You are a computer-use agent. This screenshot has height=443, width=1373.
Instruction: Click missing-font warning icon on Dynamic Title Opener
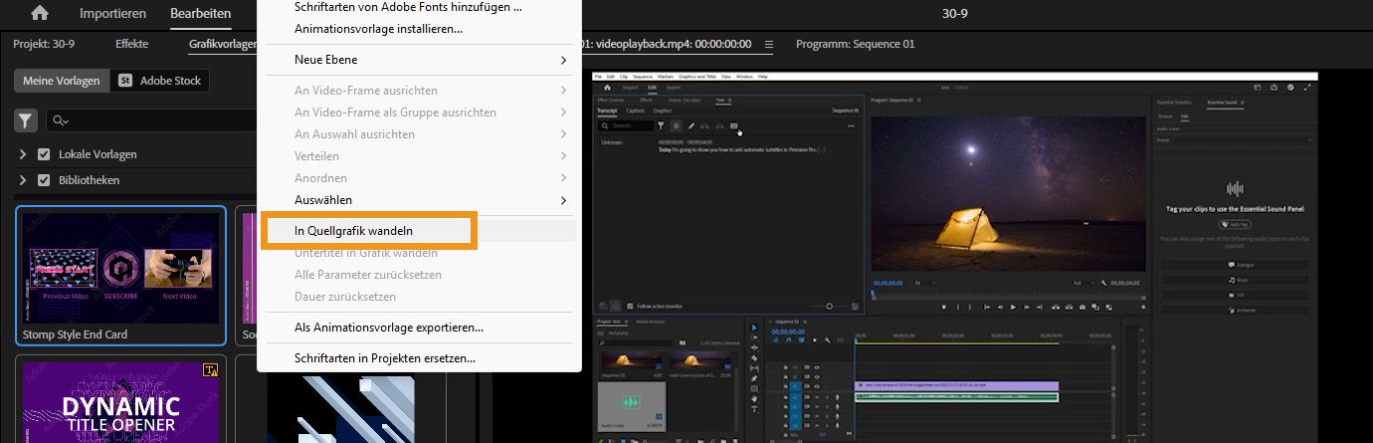coord(210,370)
